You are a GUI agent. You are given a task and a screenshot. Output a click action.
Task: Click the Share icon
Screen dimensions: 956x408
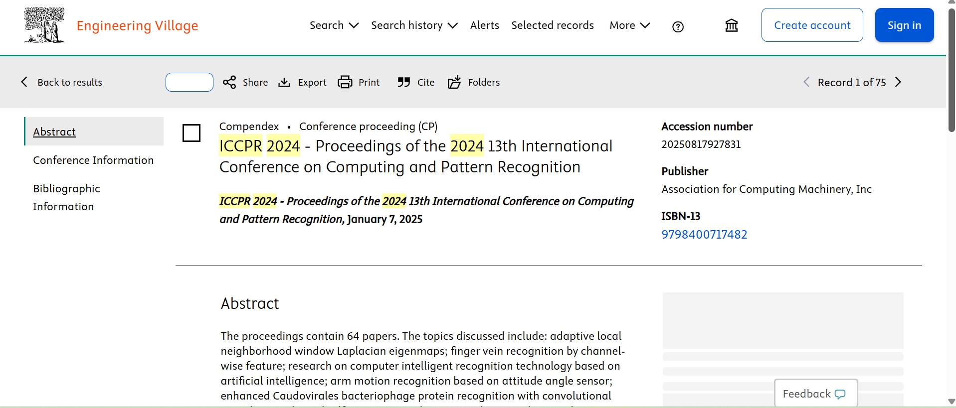click(x=229, y=82)
